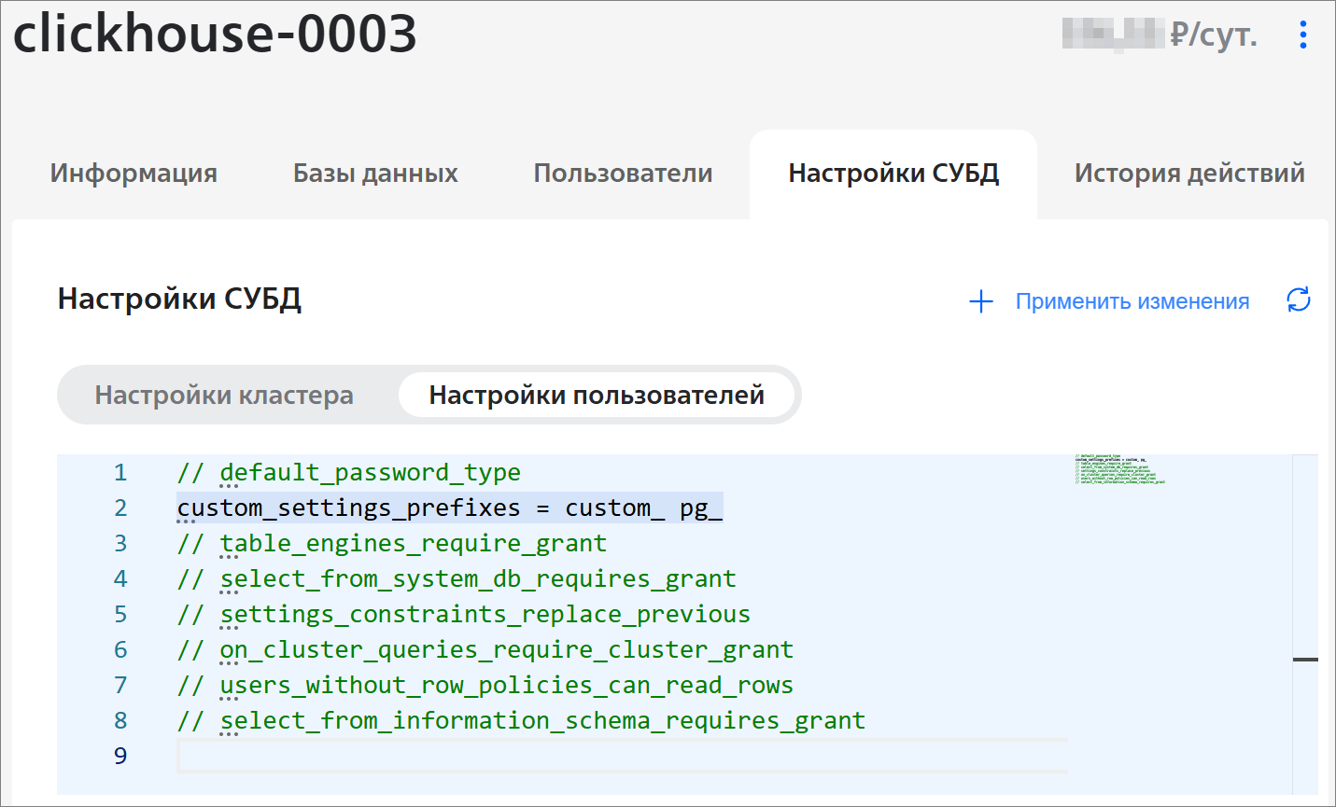Click the editor vertical scrollbar
Screen dimensions: 1336x807
[1305, 623]
